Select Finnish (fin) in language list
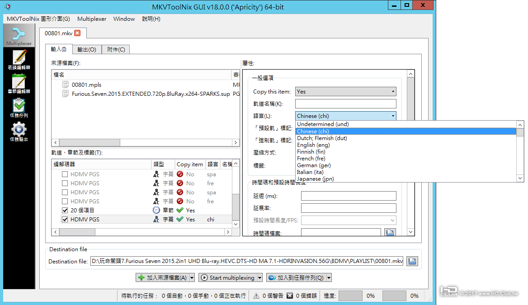Image resolution: width=528 pixels, height=305 pixels. click(x=406, y=152)
